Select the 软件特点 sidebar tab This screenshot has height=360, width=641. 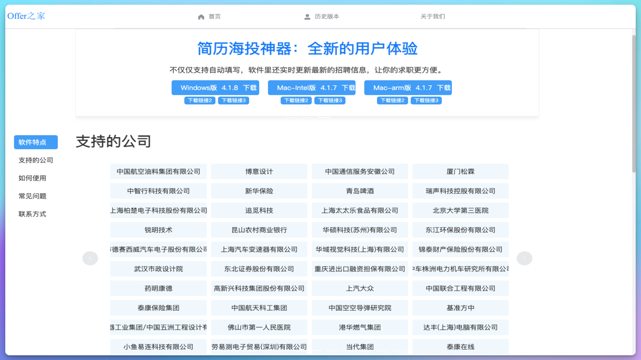point(36,142)
